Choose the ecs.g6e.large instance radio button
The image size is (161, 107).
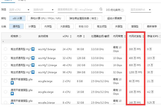(x=5, y=81)
